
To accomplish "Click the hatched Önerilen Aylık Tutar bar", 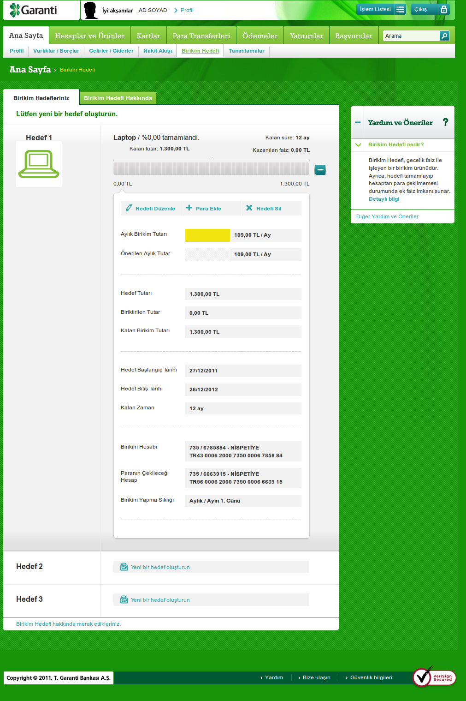I will click(207, 254).
